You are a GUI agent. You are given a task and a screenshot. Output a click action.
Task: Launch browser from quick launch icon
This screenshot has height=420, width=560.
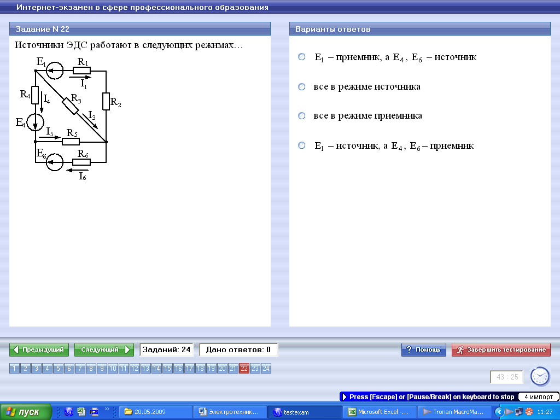[x=68, y=412]
